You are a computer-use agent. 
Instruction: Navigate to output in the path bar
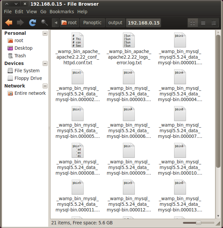click(115, 23)
